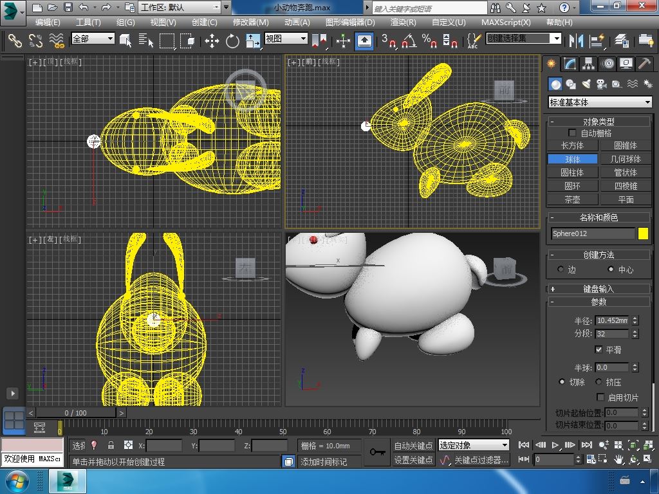Open the Align tool
Viewport: 659px width, 494px height.
pyautogui.click(x=597, y=41)
